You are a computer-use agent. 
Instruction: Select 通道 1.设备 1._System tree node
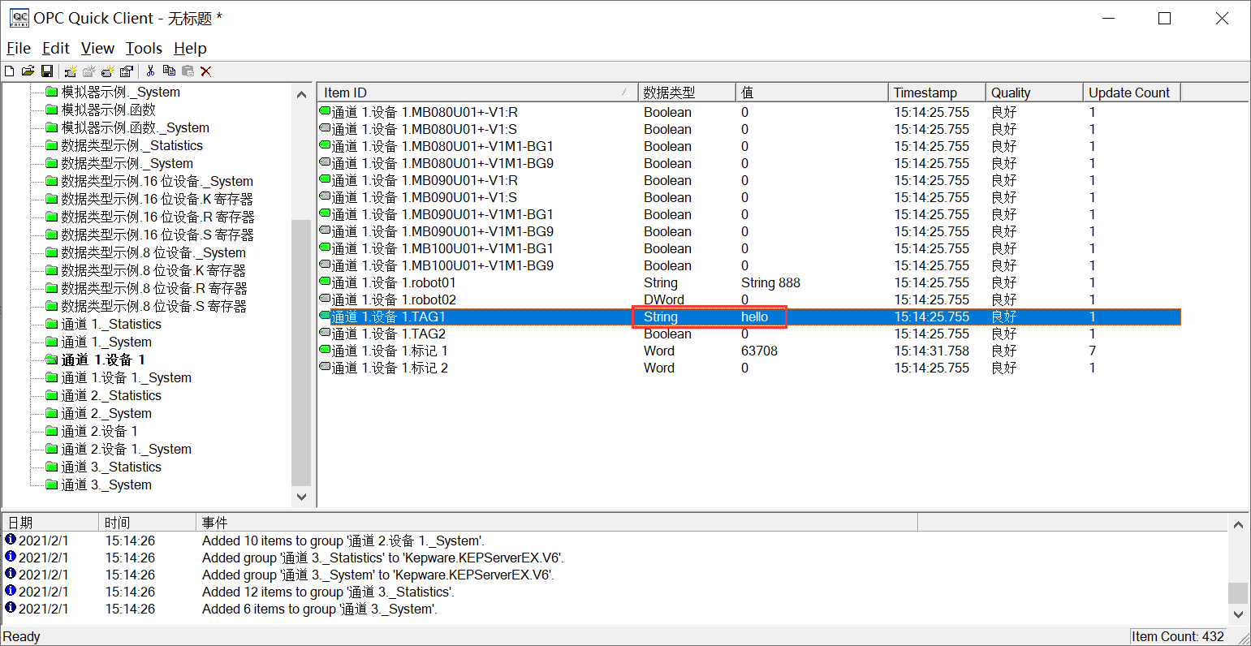point(127,378)
